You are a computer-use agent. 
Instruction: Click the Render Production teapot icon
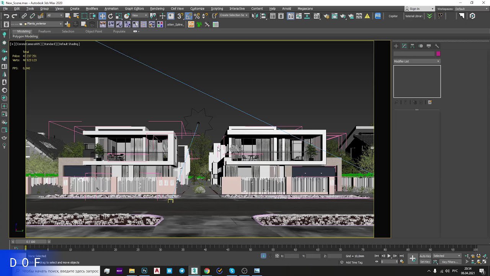pyautogui.click(x=343, y=16)
